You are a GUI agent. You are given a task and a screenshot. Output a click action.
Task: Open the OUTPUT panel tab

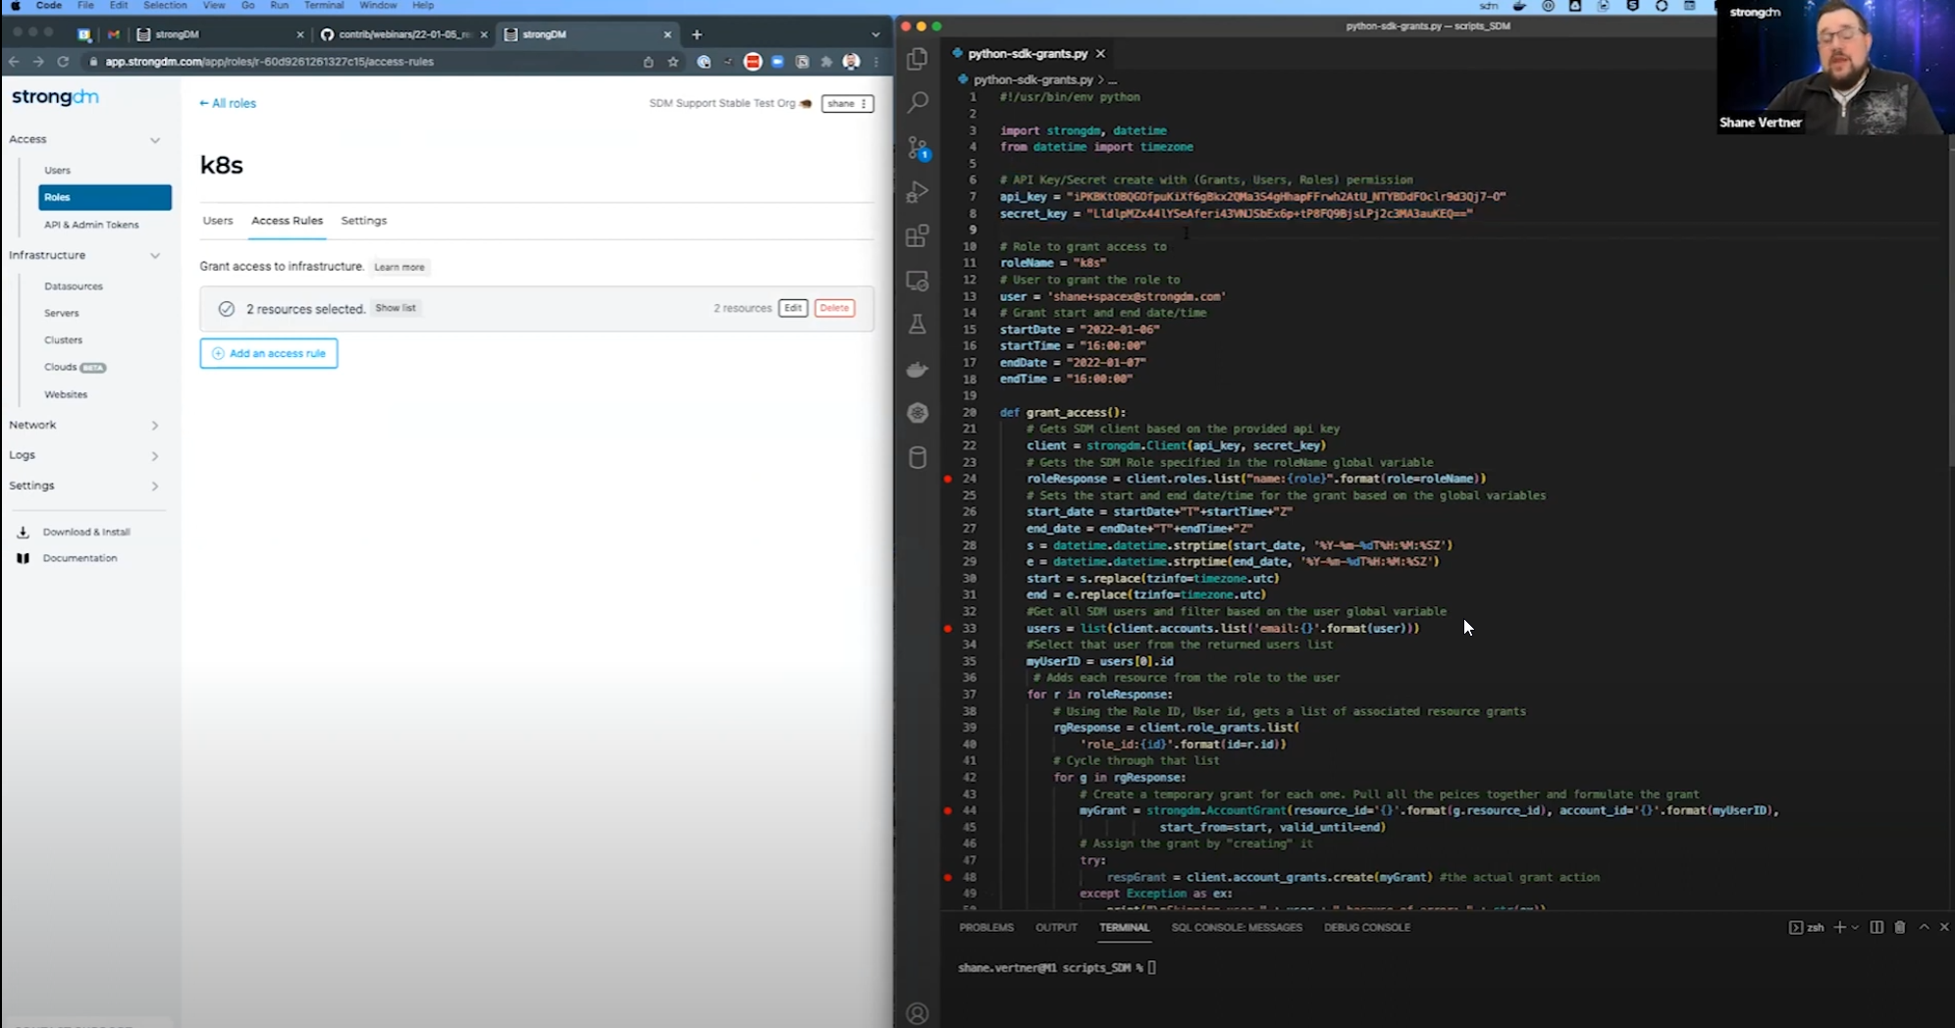pos(1056,927)
